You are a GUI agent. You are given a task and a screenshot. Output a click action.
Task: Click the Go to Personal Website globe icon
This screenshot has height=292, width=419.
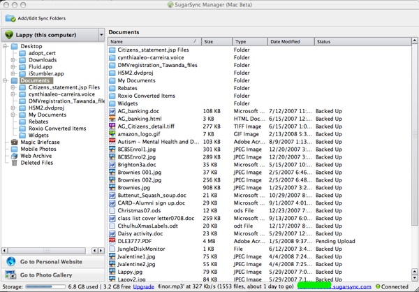(x=12, y=261)
